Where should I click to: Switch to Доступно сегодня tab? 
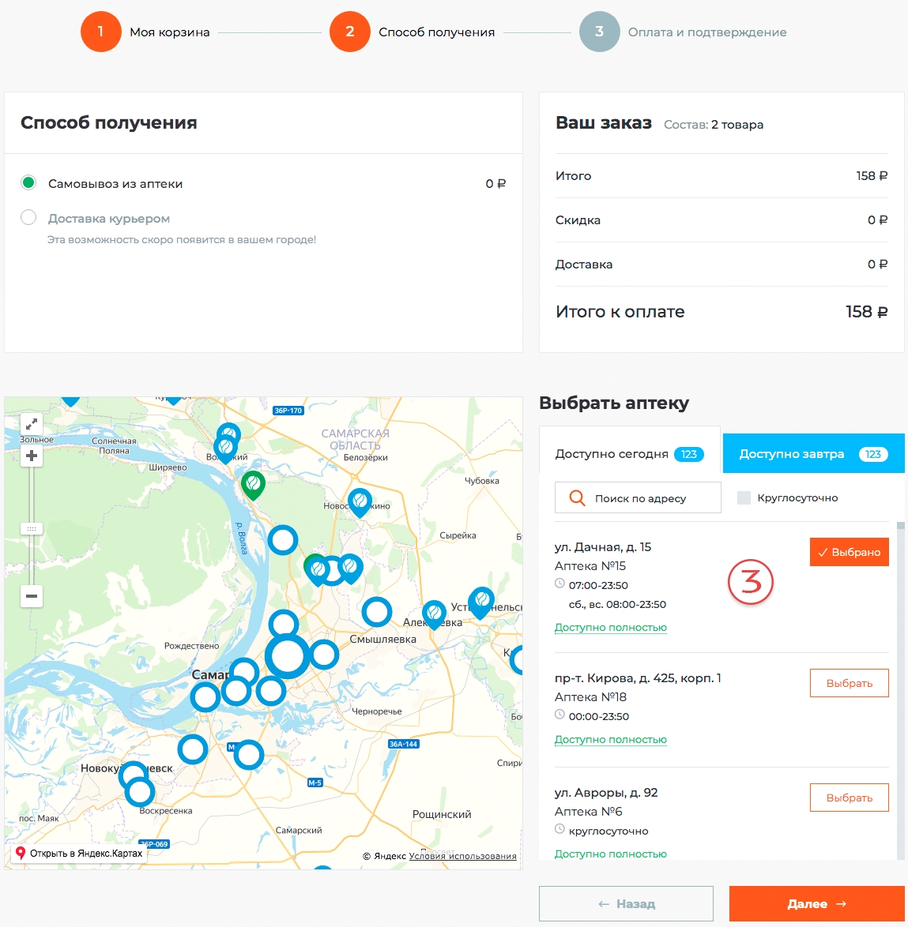pyautogui.click(x=629, y=454)
